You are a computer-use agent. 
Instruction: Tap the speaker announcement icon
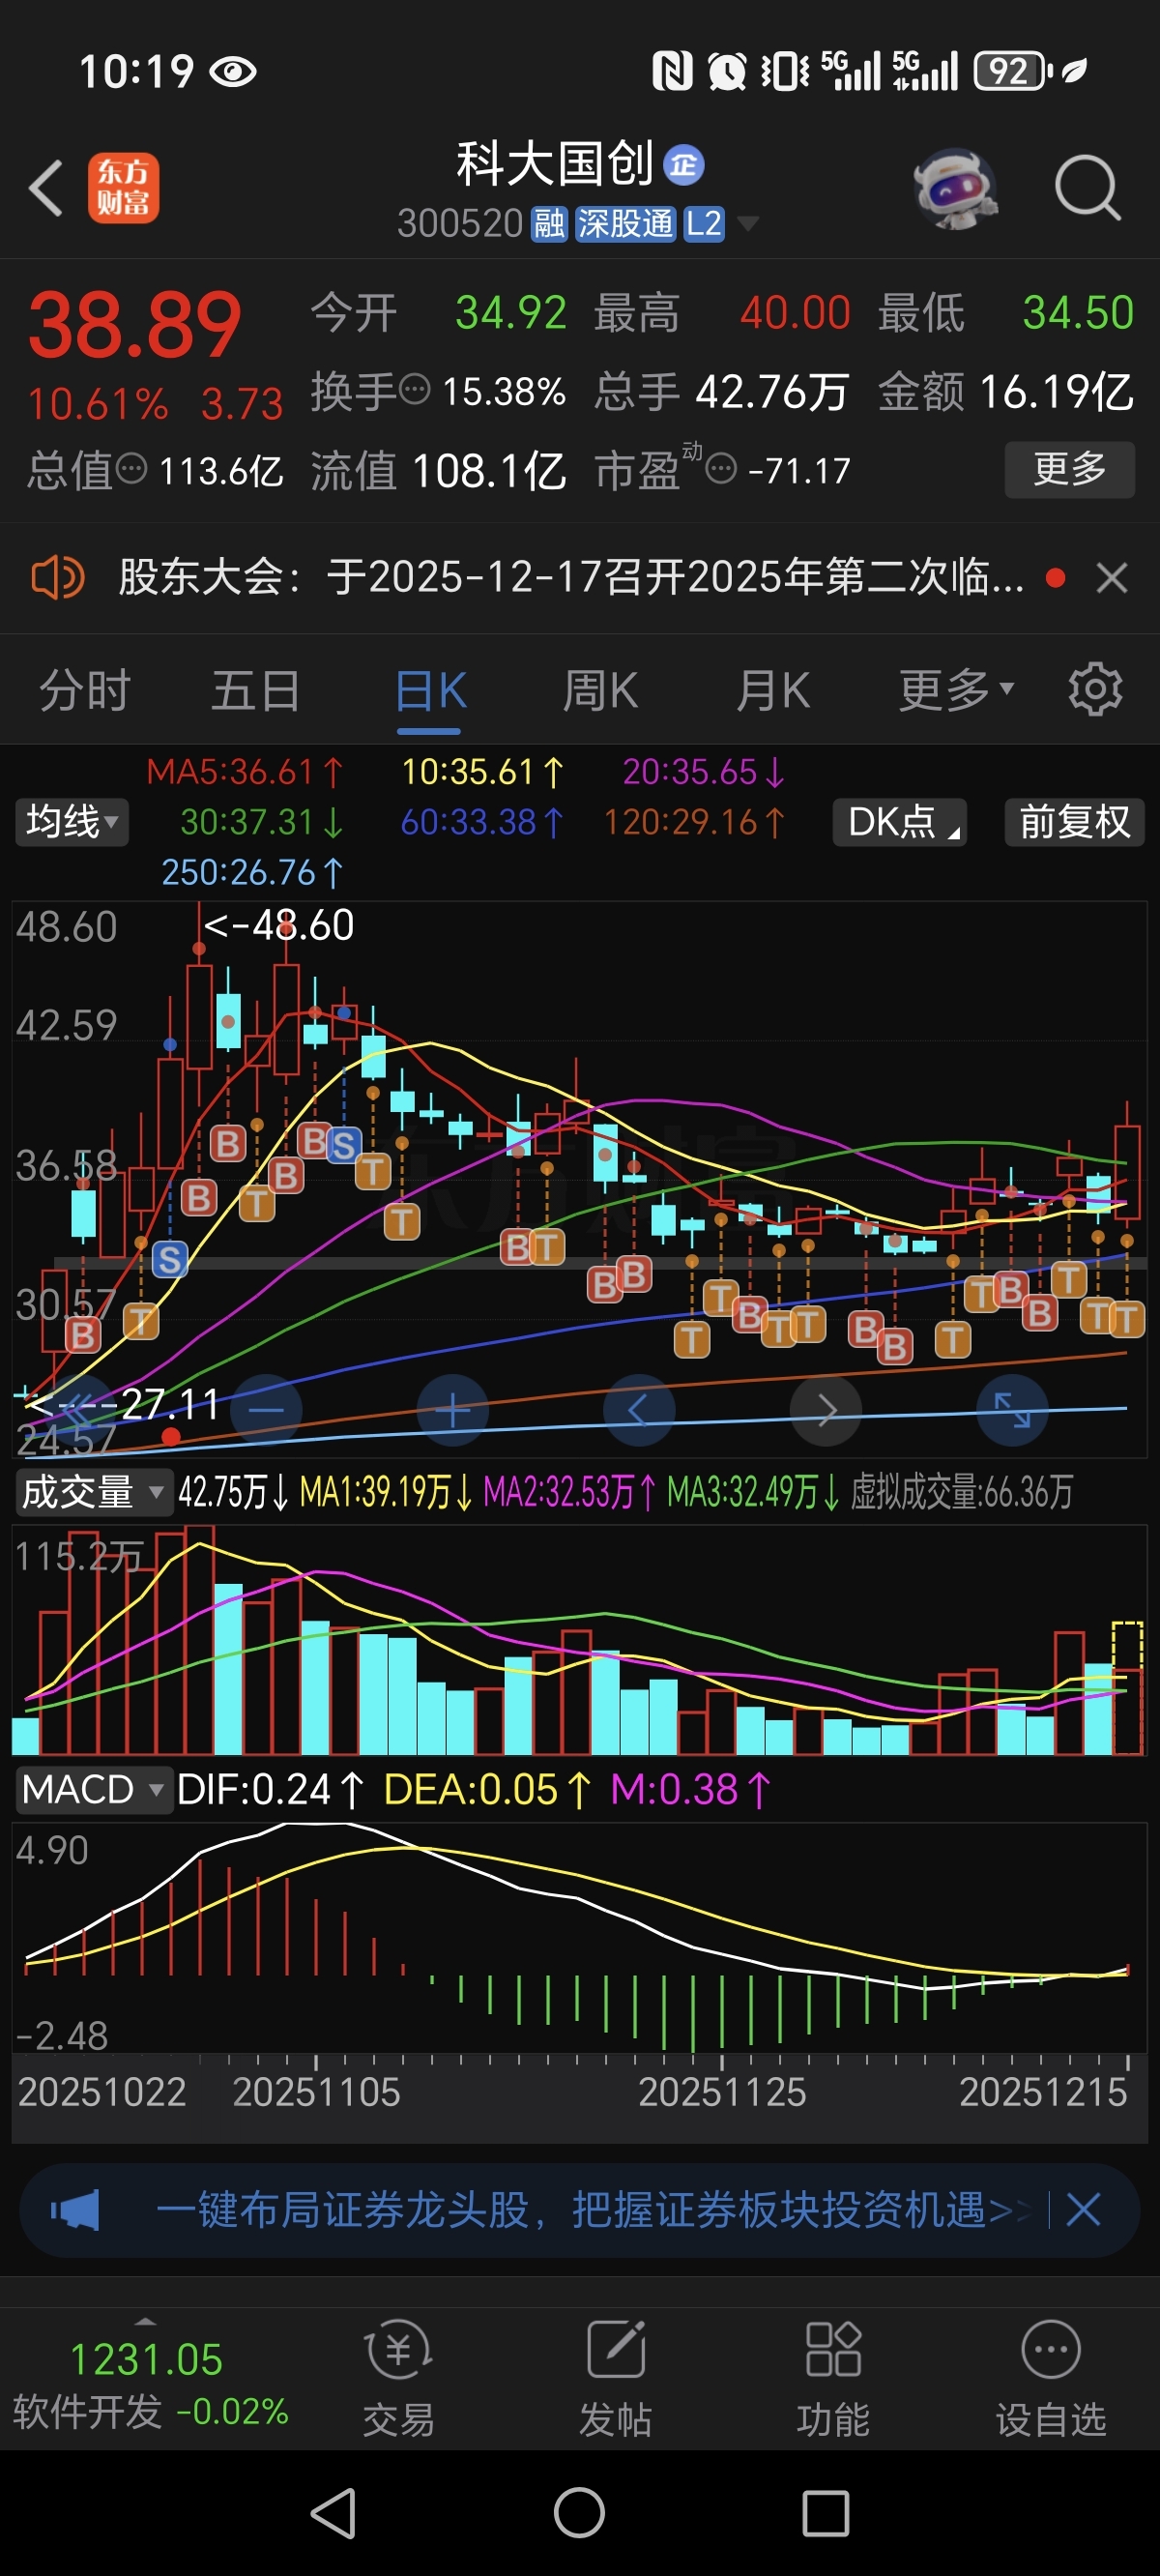point(58,578)
